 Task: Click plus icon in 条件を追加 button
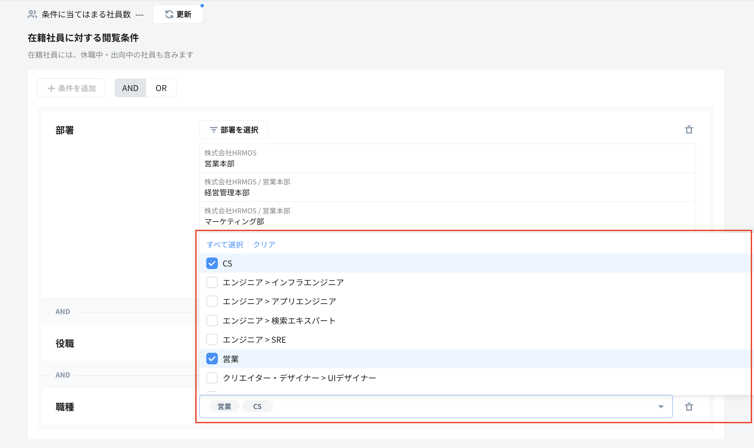tap(51, 88)
